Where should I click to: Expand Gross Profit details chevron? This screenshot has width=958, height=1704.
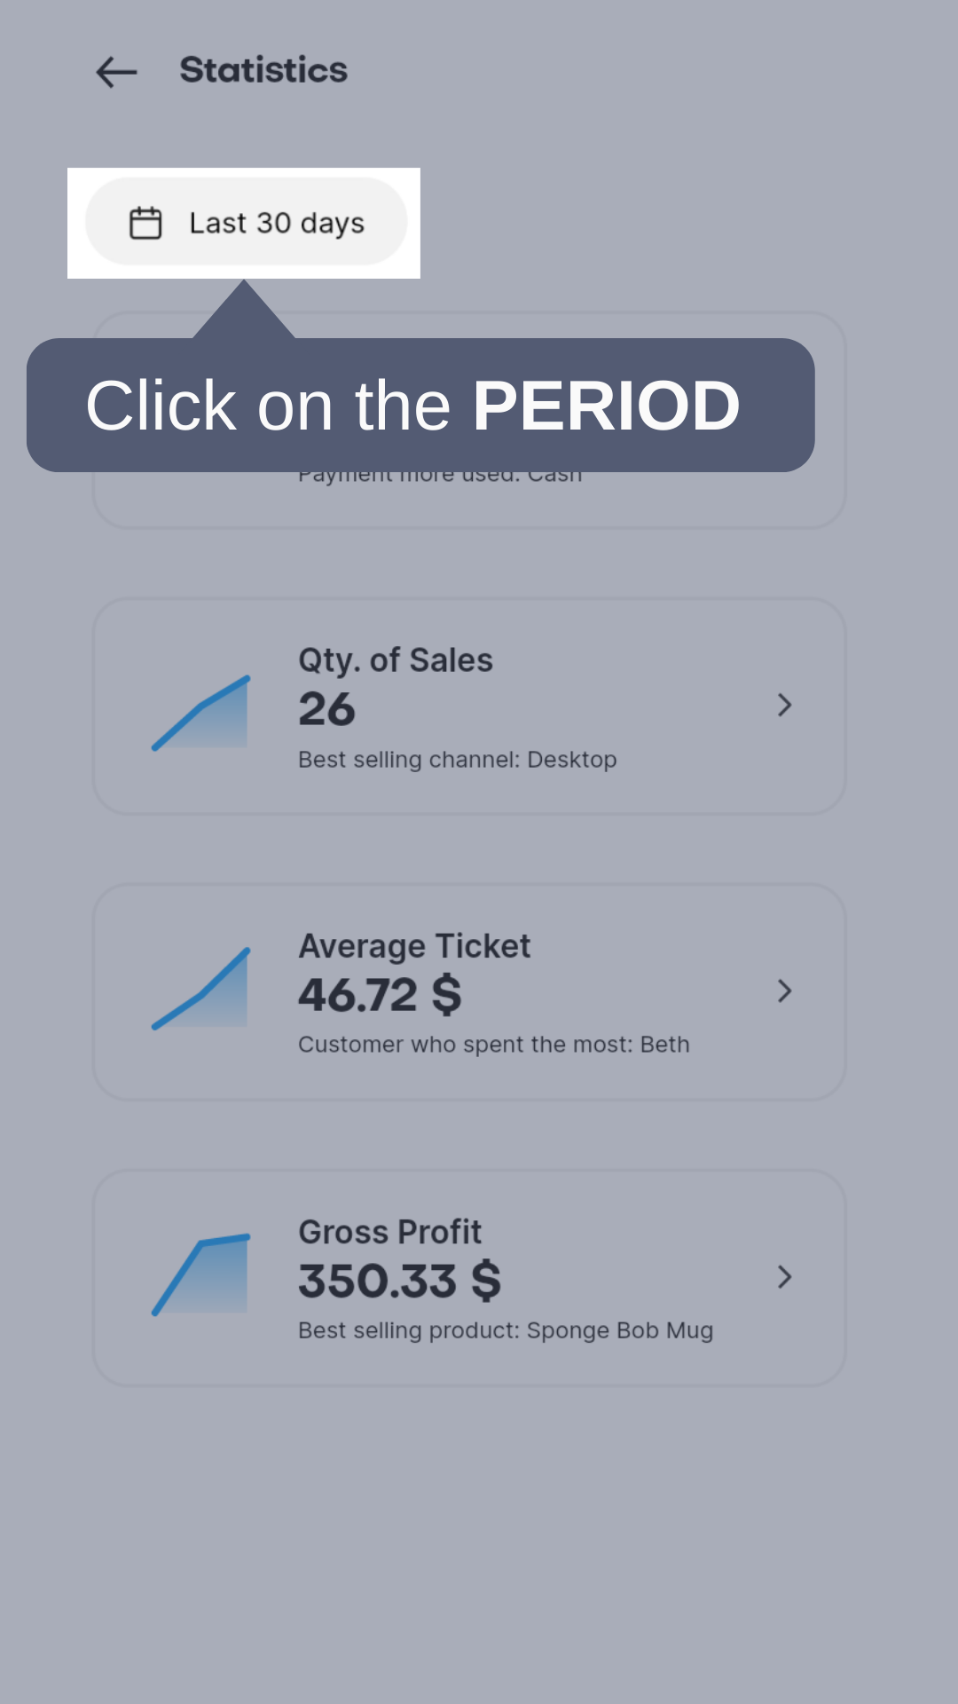click(x=784, y=1277)
